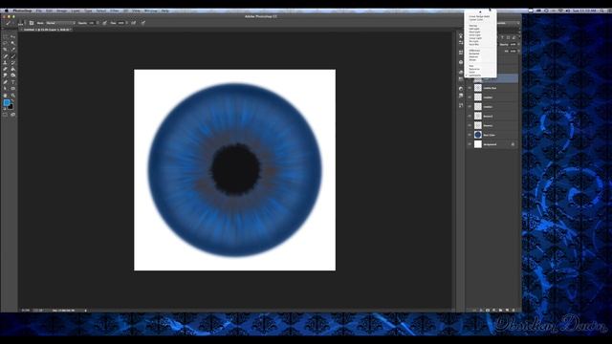Open the File menu
612x344 pixels.
pos(39,11)
